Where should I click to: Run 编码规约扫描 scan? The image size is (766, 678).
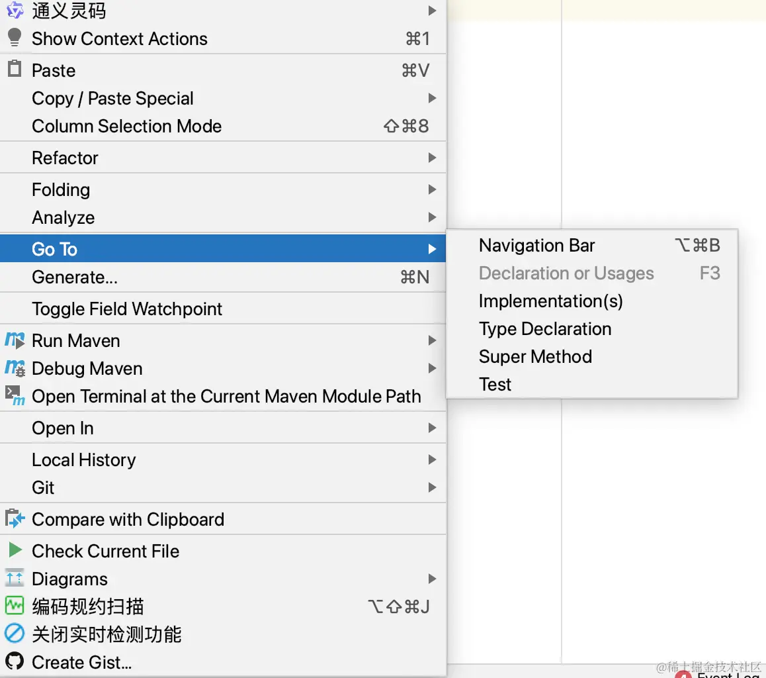coord(223,606)
